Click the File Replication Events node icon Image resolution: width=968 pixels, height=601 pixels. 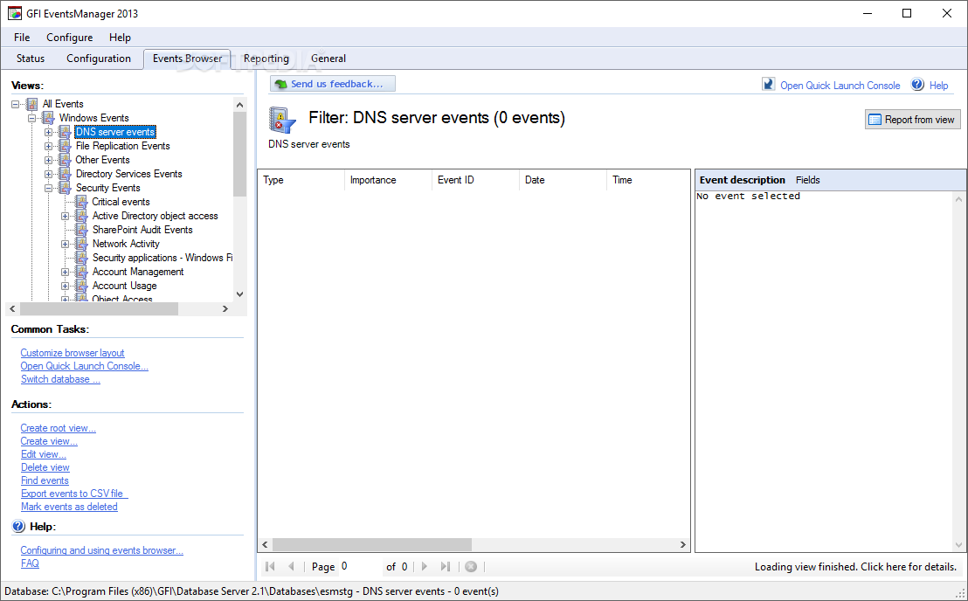pyautogui.click(x=64, y=146)
